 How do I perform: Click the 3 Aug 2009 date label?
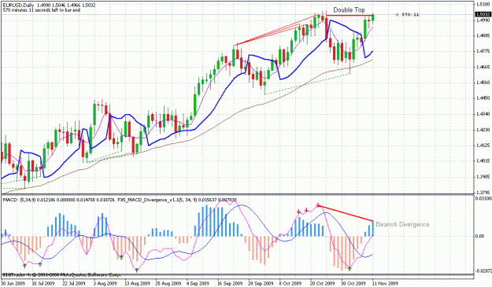[105, 284]
